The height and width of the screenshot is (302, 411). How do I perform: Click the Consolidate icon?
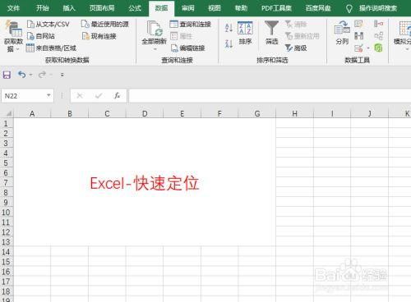(378, 24)
